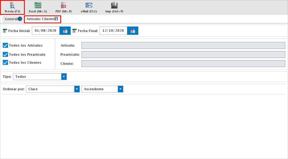288x159 pixels.
Task: Click the Fecha Inicial date field
Action: (x=46, y=31)
